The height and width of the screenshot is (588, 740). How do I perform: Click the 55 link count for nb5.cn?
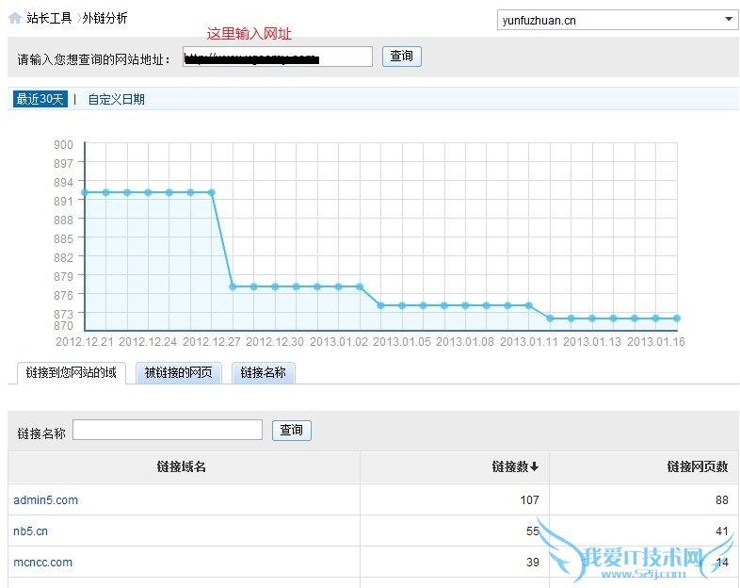533,531
